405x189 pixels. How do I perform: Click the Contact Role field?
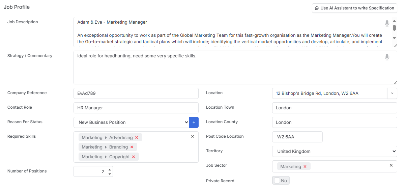(136, 108)
